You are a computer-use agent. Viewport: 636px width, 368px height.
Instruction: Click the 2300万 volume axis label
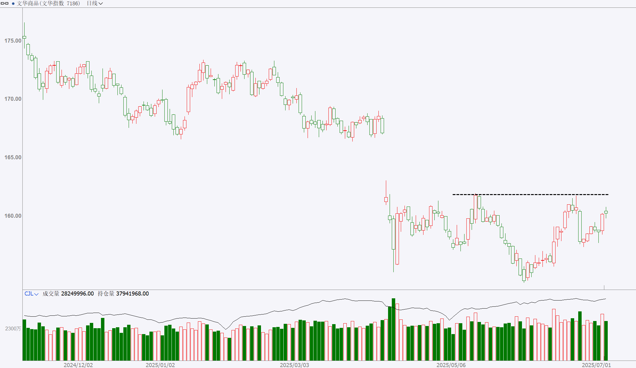(13, 328)
